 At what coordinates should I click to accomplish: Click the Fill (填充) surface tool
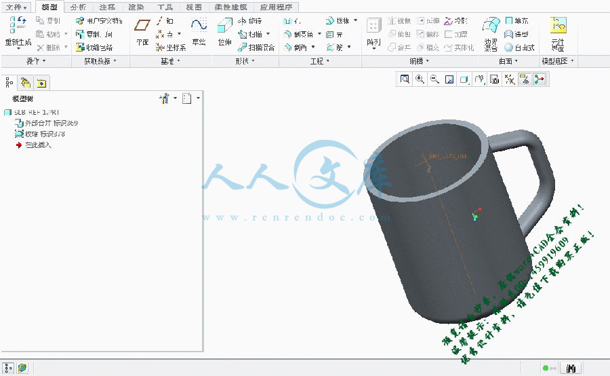pos(516,20)
